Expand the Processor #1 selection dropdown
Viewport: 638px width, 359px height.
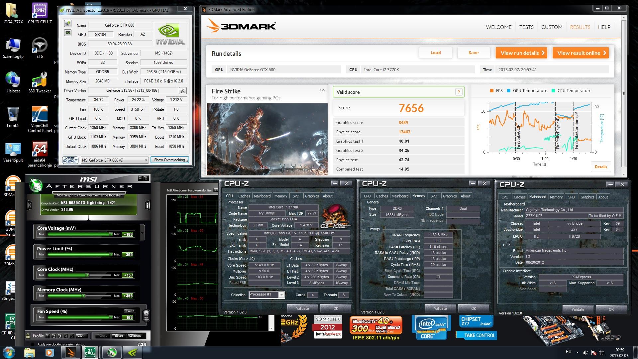(281, 295)
